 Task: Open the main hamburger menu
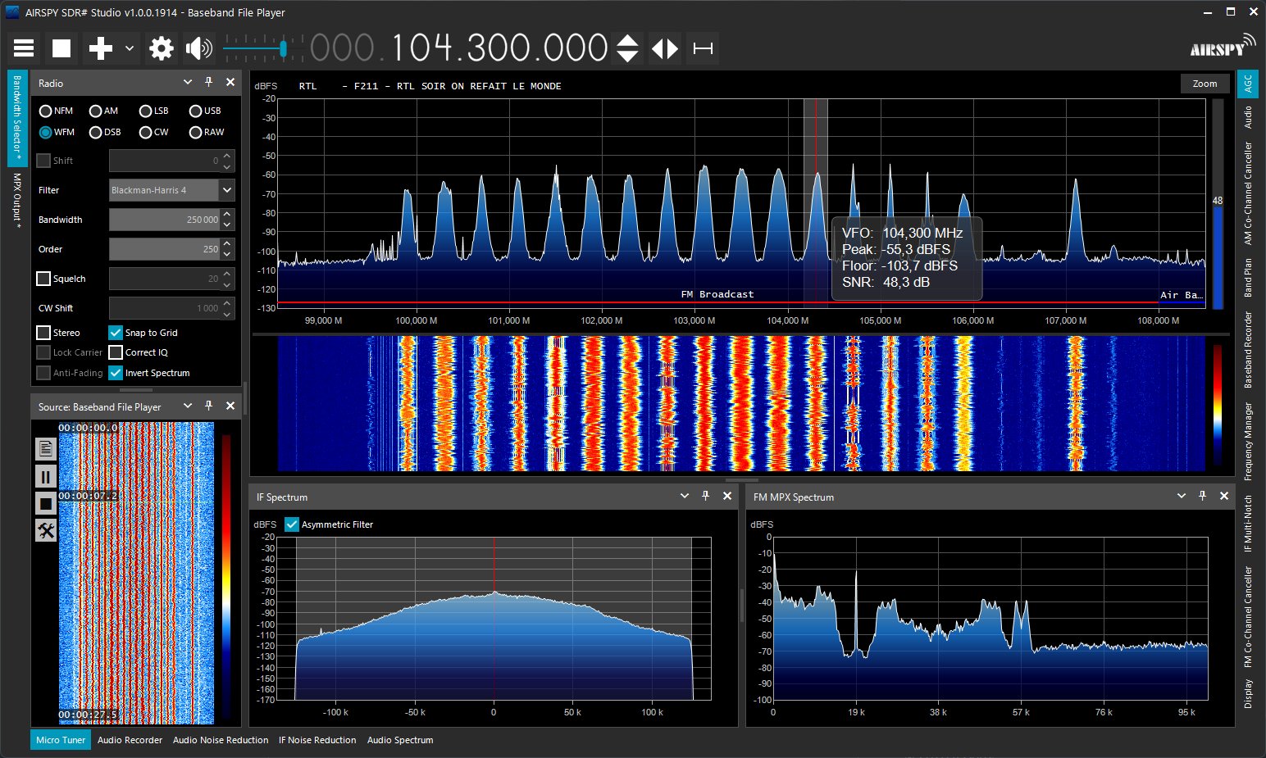(x=24, y=48)
